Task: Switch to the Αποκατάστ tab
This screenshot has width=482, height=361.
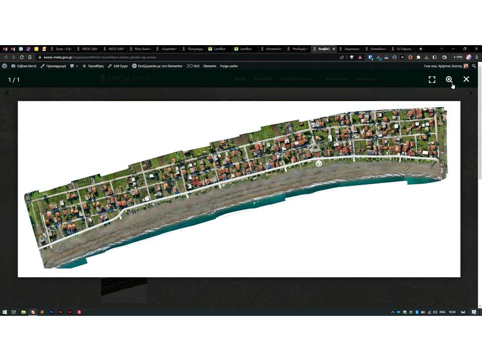Action: pos(272,49)
